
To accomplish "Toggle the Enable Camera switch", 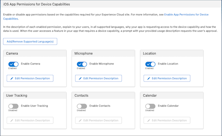I will point(13,64).
